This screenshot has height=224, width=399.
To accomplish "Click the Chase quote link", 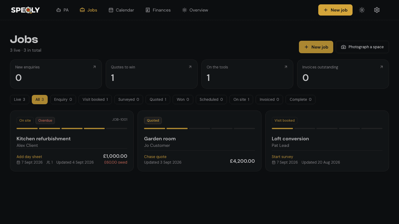I will click(155, 157).
